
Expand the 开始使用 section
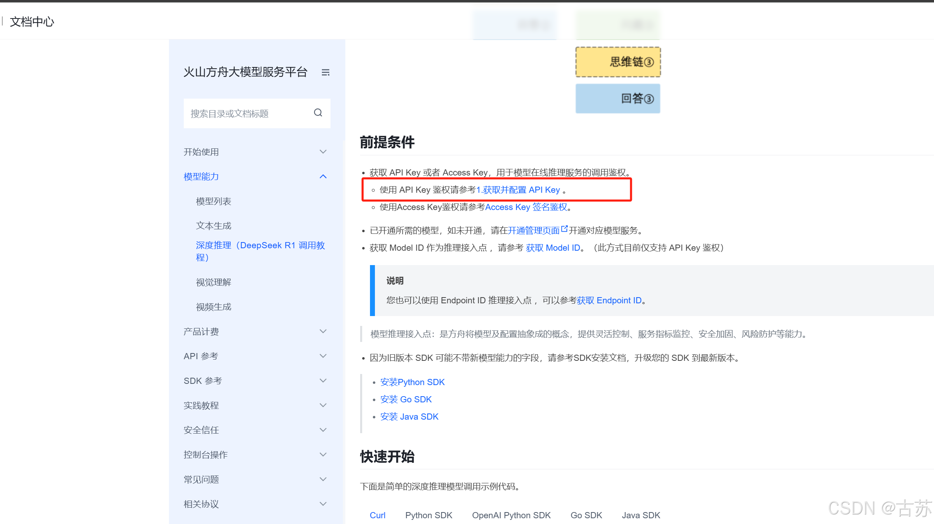coord(323,152)
